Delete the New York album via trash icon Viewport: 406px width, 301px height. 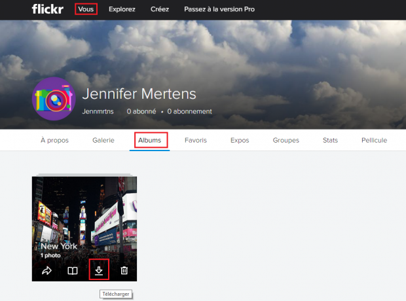coord(124,270)
